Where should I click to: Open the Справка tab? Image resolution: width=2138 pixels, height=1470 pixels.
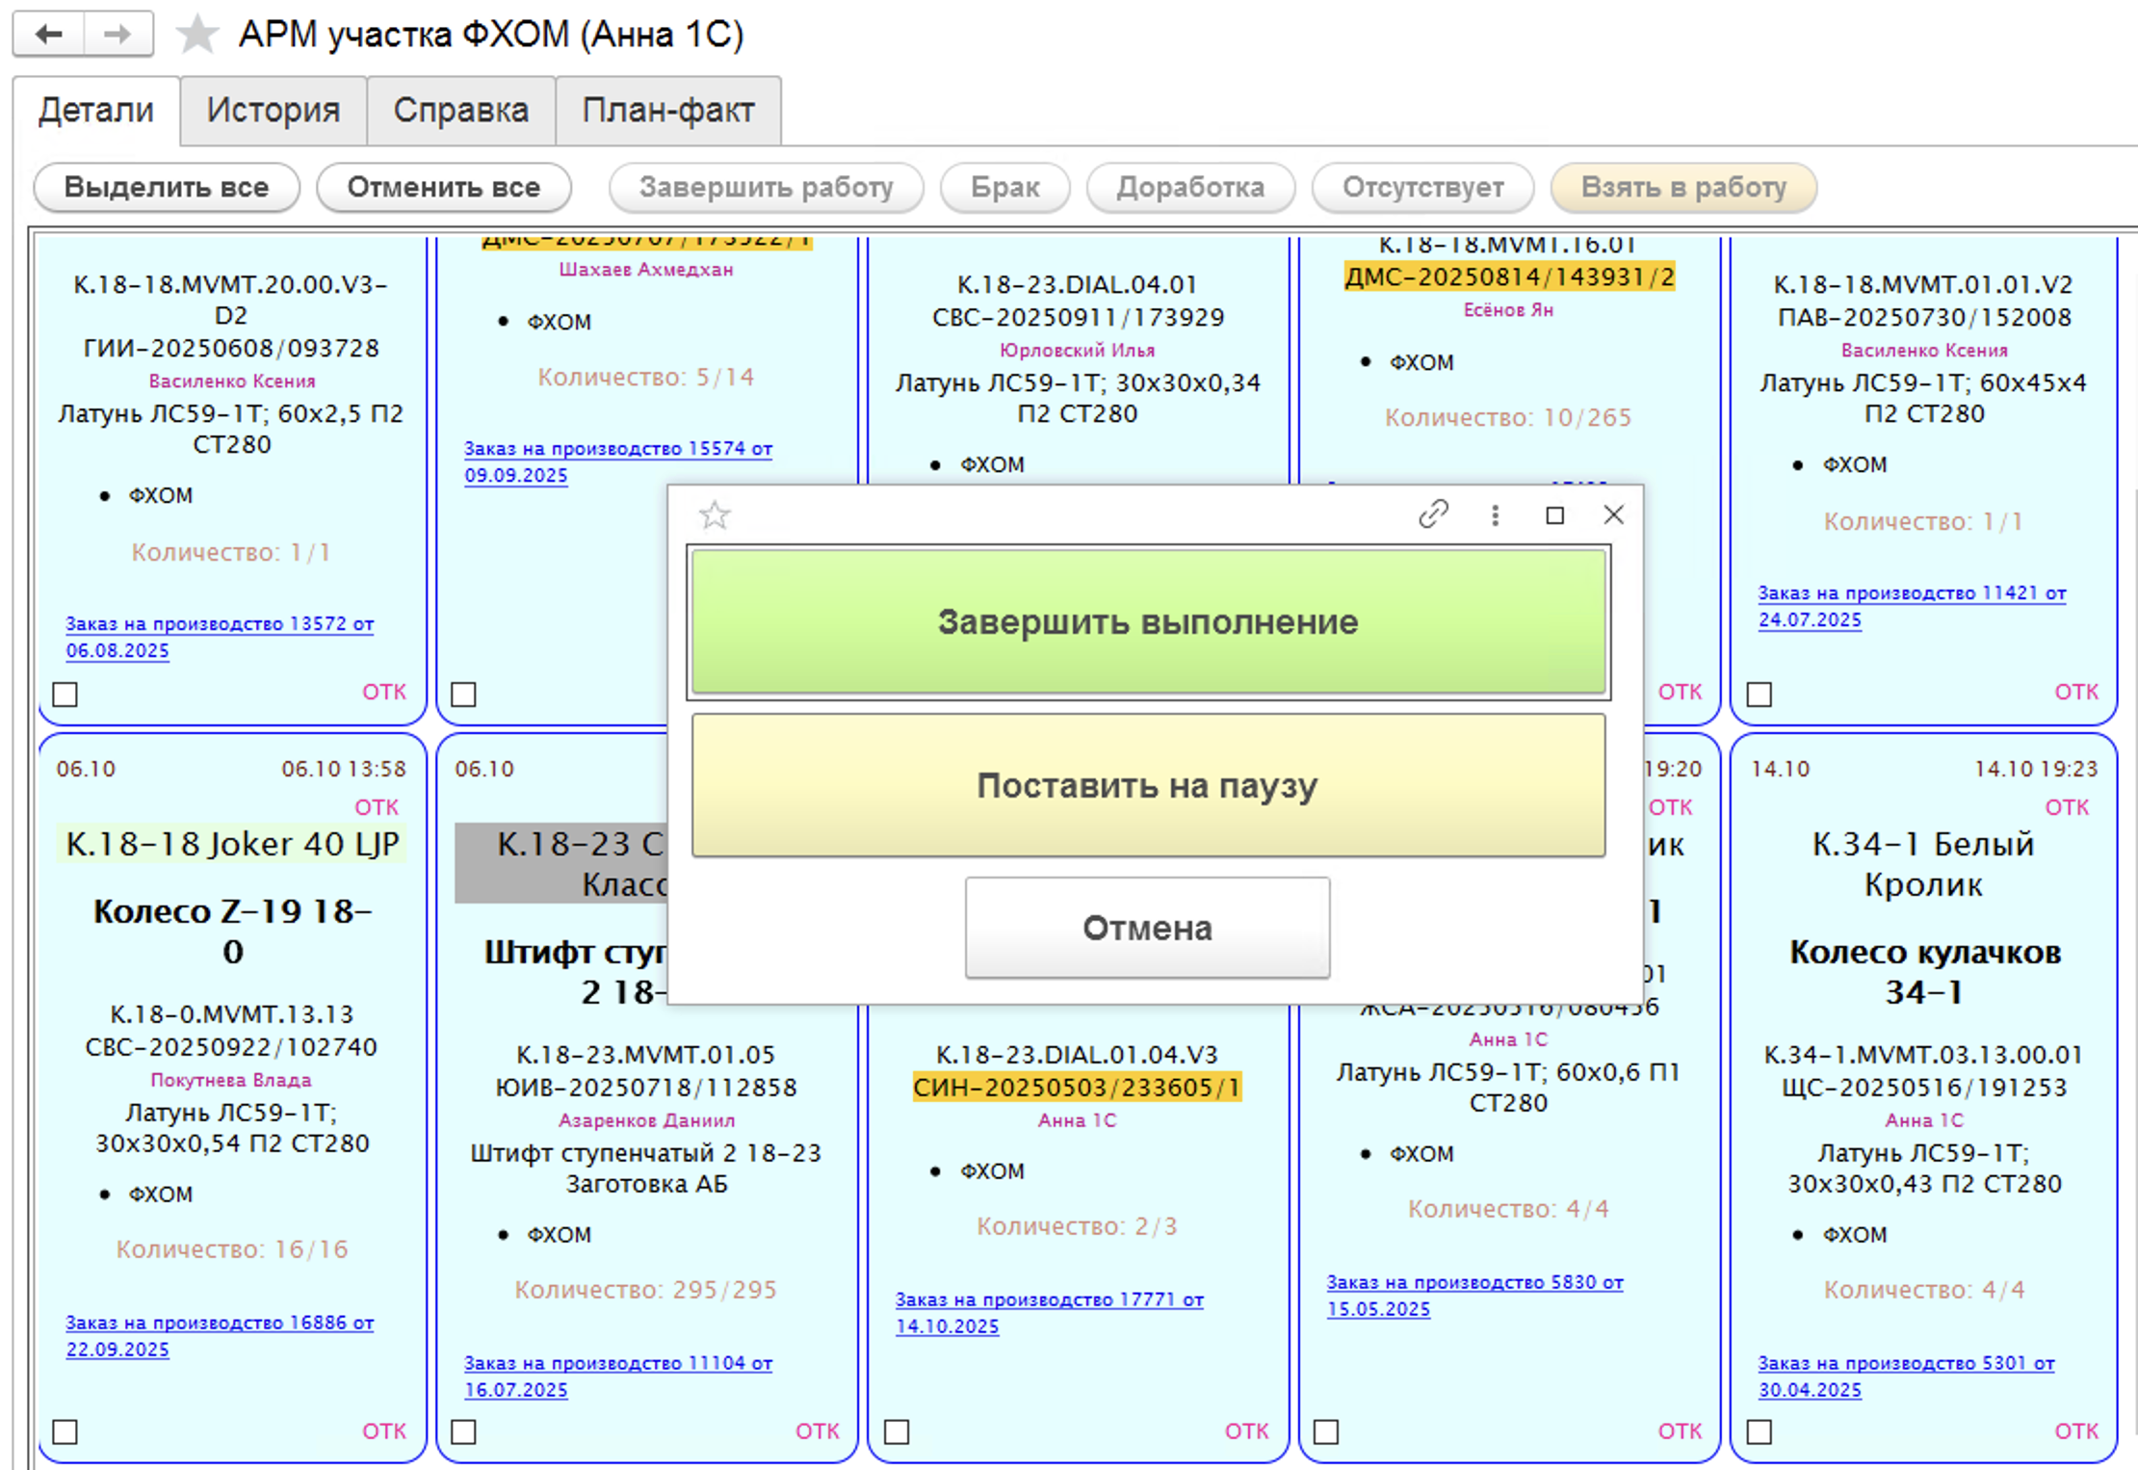[460, 111]
